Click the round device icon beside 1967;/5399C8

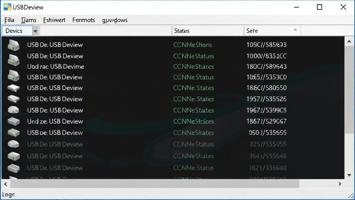point(14,110)
